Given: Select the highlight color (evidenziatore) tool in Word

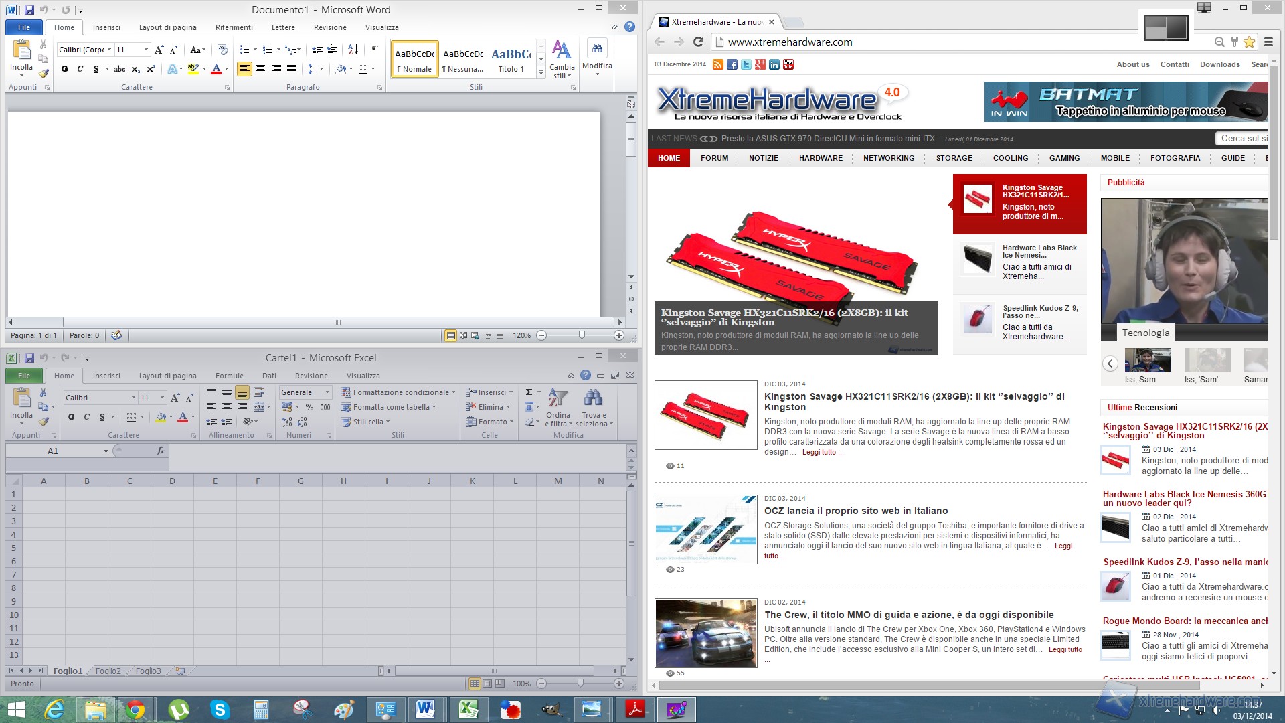Looking at the screenshot, I should 193,68.
